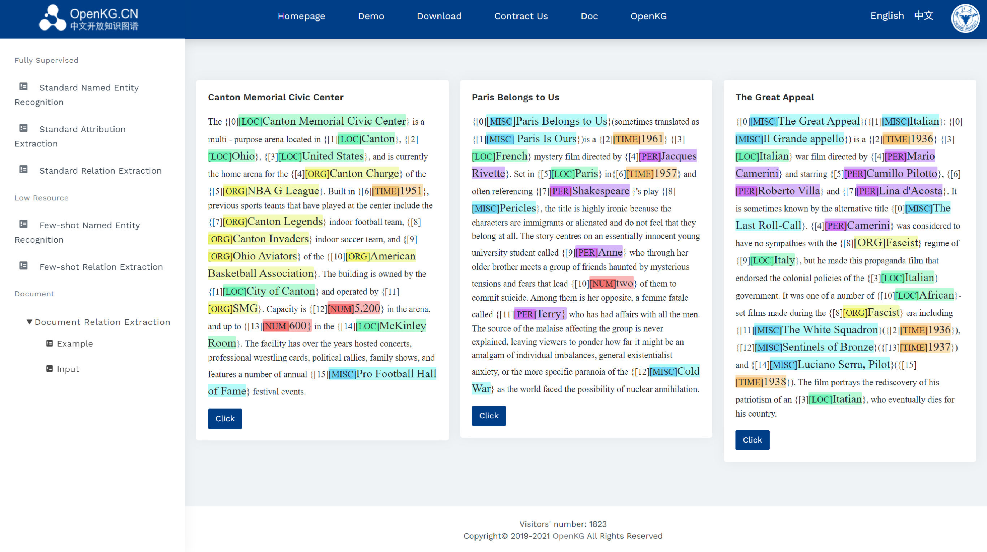Click the Few-shot Relation Extraction icon
Viewport: 987px width, 552px height.
[23, 266]
